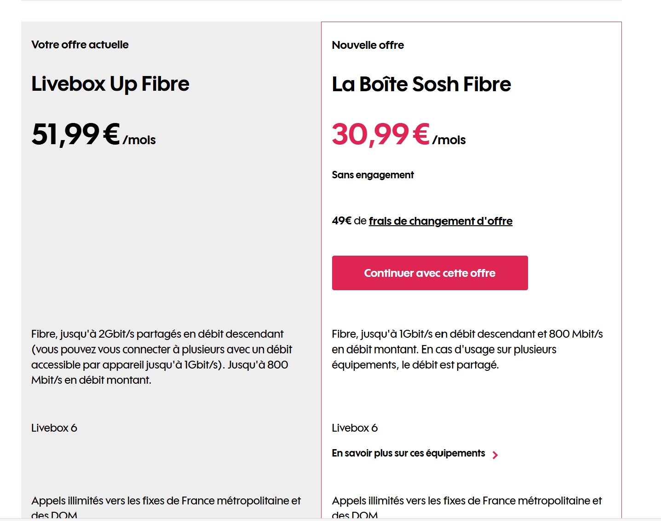Click /mois next to the 30,99 € price

coord(449,140)
